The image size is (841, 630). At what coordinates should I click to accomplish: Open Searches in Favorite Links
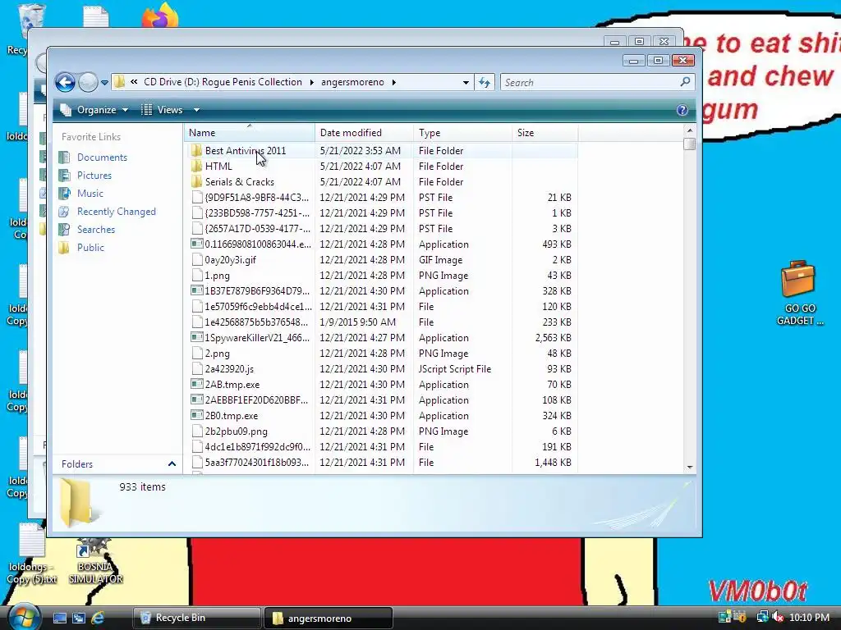[x=96, y=230]
